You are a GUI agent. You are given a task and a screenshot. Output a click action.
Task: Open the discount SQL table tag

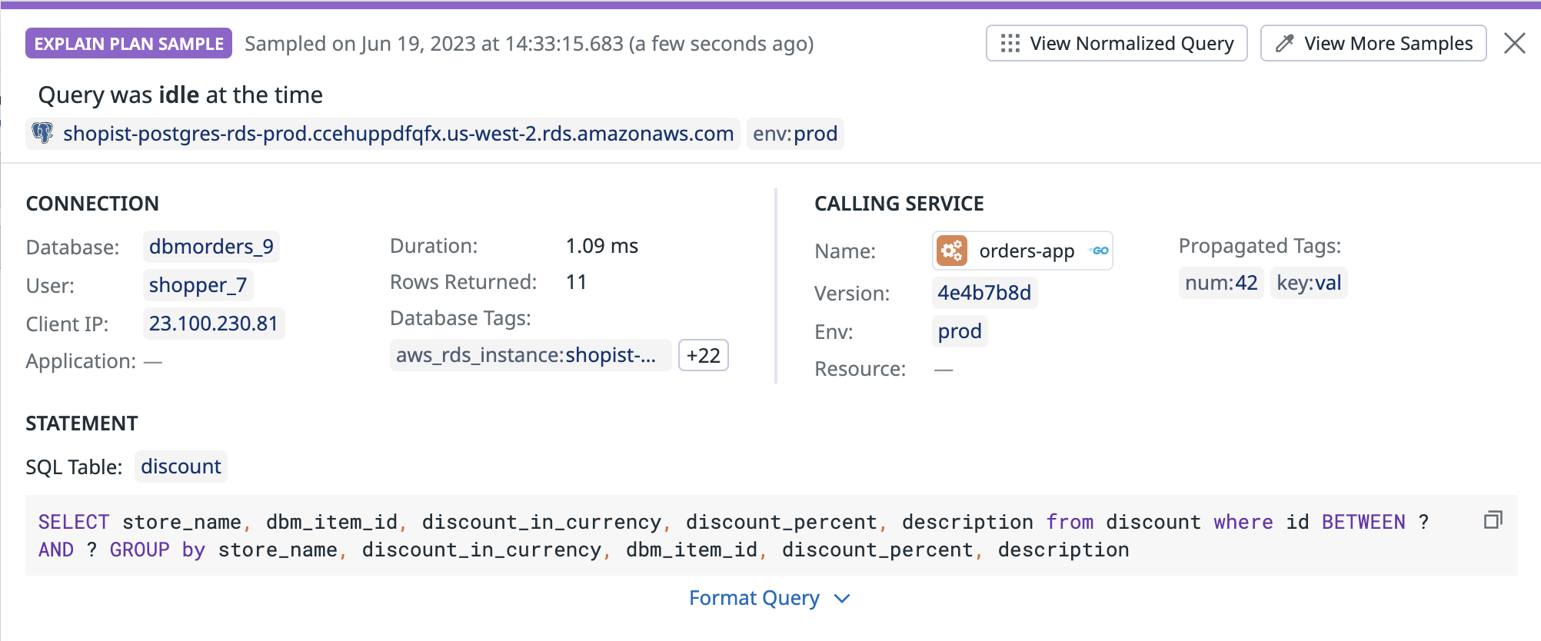pos(181,467)
